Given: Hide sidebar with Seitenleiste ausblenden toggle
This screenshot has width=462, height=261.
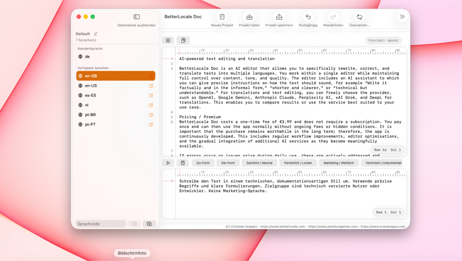Looking at the screenshot, I should pyautogui.click(x=137, y=17).
